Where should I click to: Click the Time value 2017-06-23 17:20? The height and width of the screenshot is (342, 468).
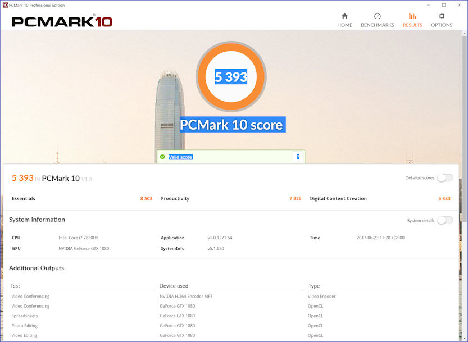pyautogui.click(x=380, y=238)
